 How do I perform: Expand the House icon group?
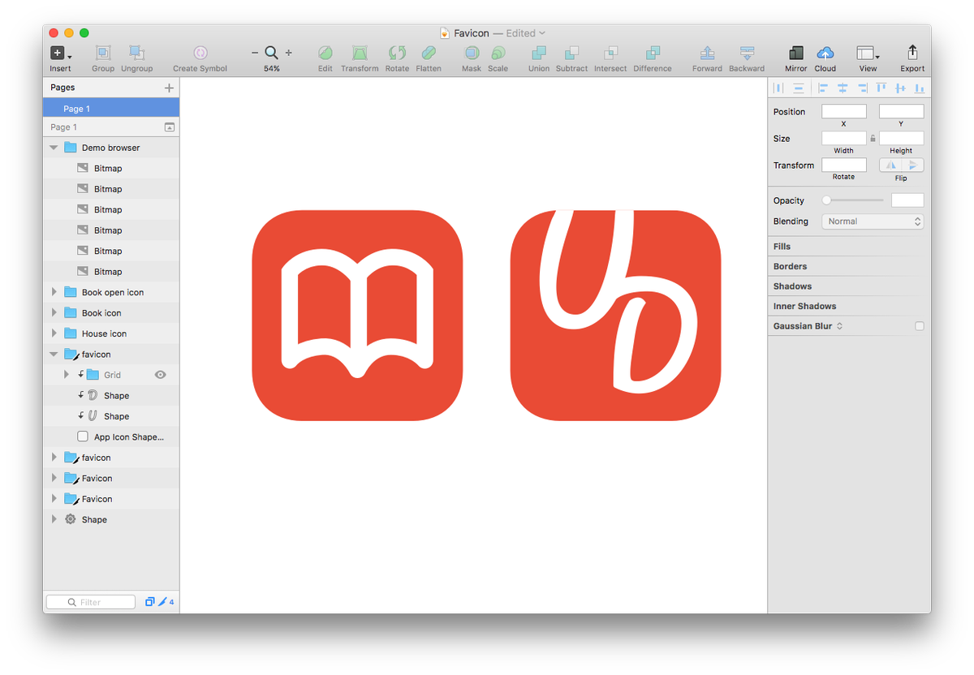click(54, 333)
